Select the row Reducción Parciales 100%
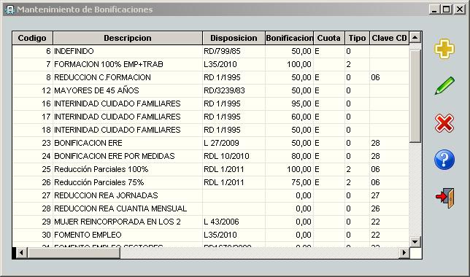This screenshot has width=470, height=277. tap(211, 169)
